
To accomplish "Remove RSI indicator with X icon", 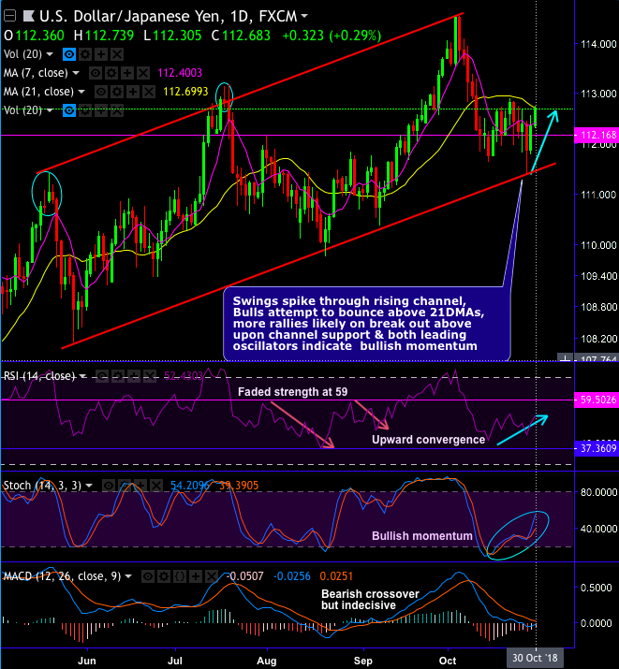I will (150, 376).
